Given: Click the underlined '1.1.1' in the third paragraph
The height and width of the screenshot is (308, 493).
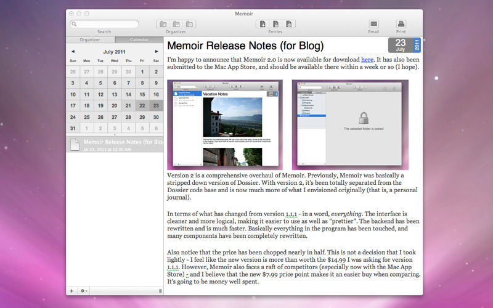Looking at the screenshot, I should [291, 214].
